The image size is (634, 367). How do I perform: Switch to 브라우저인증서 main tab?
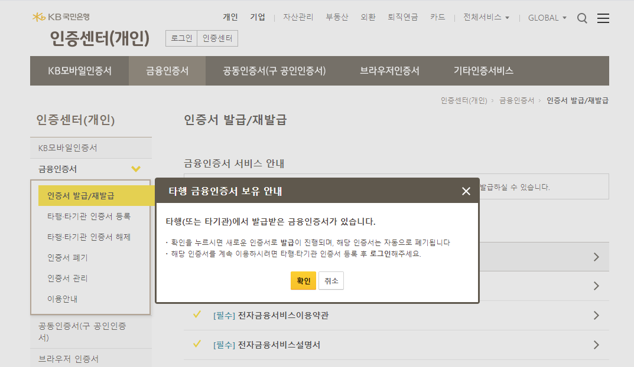[x=389, y=71]
